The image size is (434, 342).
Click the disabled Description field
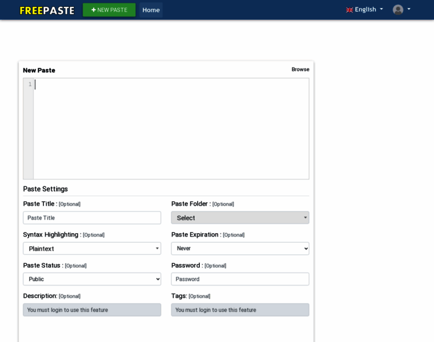pyautogui.click(x=92, y=310)
